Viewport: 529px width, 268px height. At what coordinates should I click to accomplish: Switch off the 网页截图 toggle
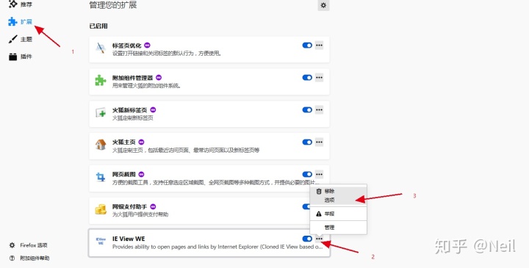point(307,174)
